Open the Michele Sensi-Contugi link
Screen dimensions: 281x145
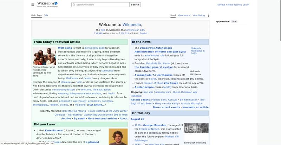click(164, 100)
